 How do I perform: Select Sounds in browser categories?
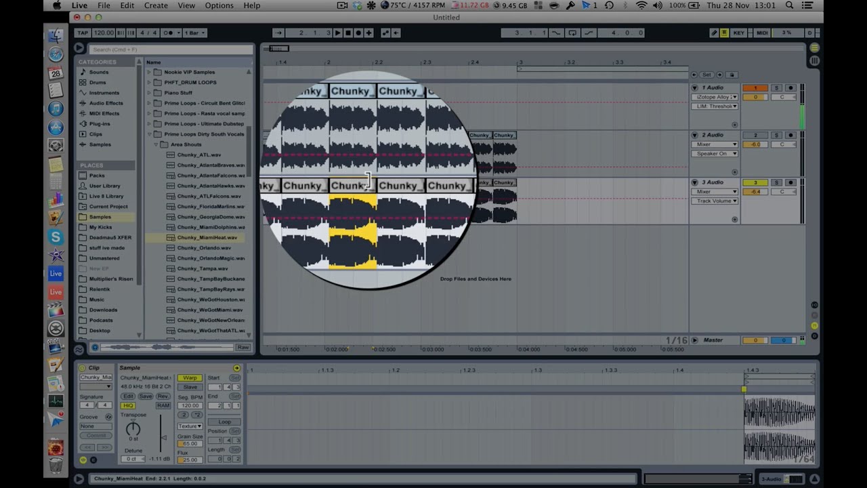(x=99, y=72)
